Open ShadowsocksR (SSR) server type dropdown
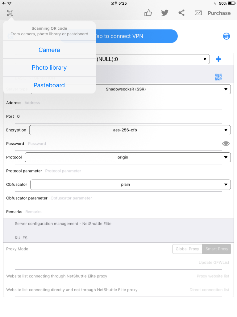This screenshot has width=237, height=317. (x=131, y=89)
